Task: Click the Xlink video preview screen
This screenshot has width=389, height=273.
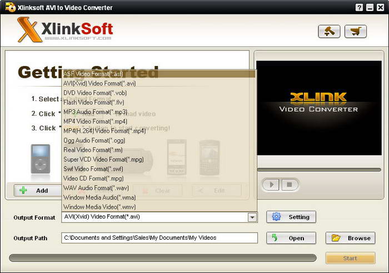Action: click(x=319, y=108)
